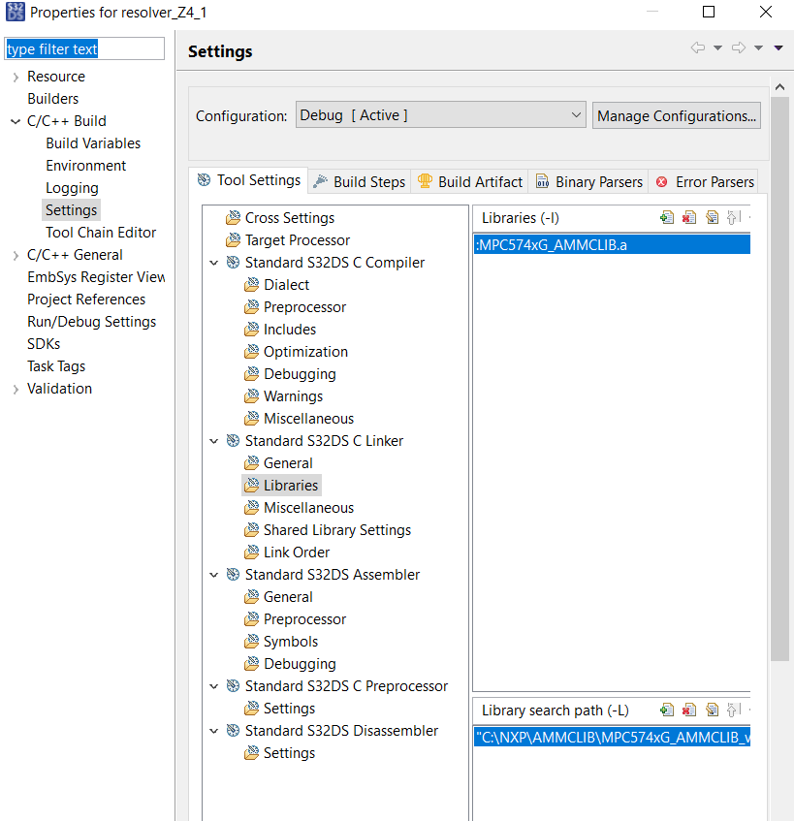The height and width of the screenshot is (821, 794).
Task: Expand the C/C++ General node
Action: coord(16,255)
